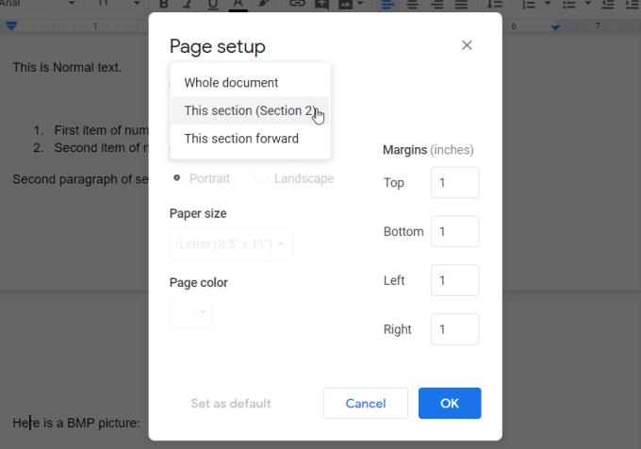Open the Page color swatch picker
641x449 pixels.
pyautogui.click(x=191, y=312)
